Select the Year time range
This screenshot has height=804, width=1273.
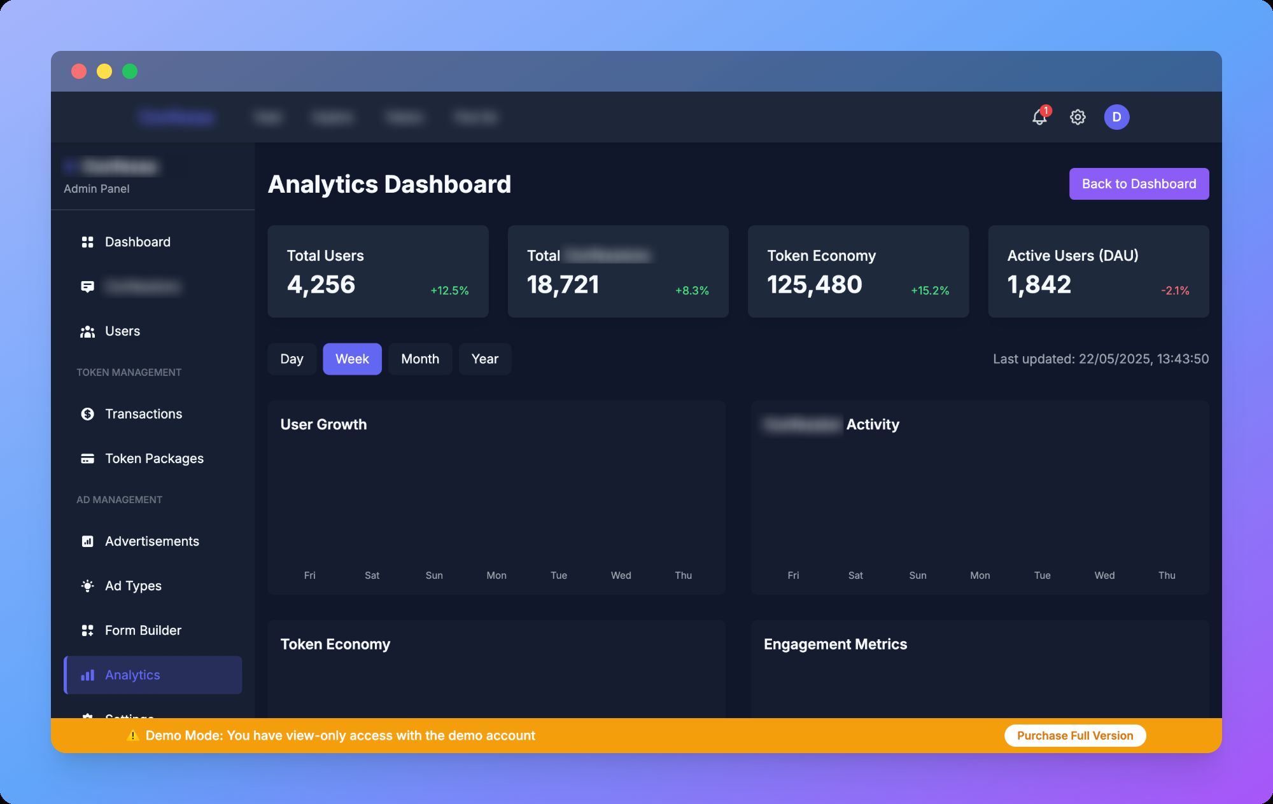[x=484, y=359]
